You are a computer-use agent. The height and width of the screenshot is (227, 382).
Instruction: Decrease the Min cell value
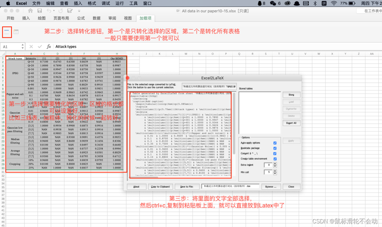275,174
